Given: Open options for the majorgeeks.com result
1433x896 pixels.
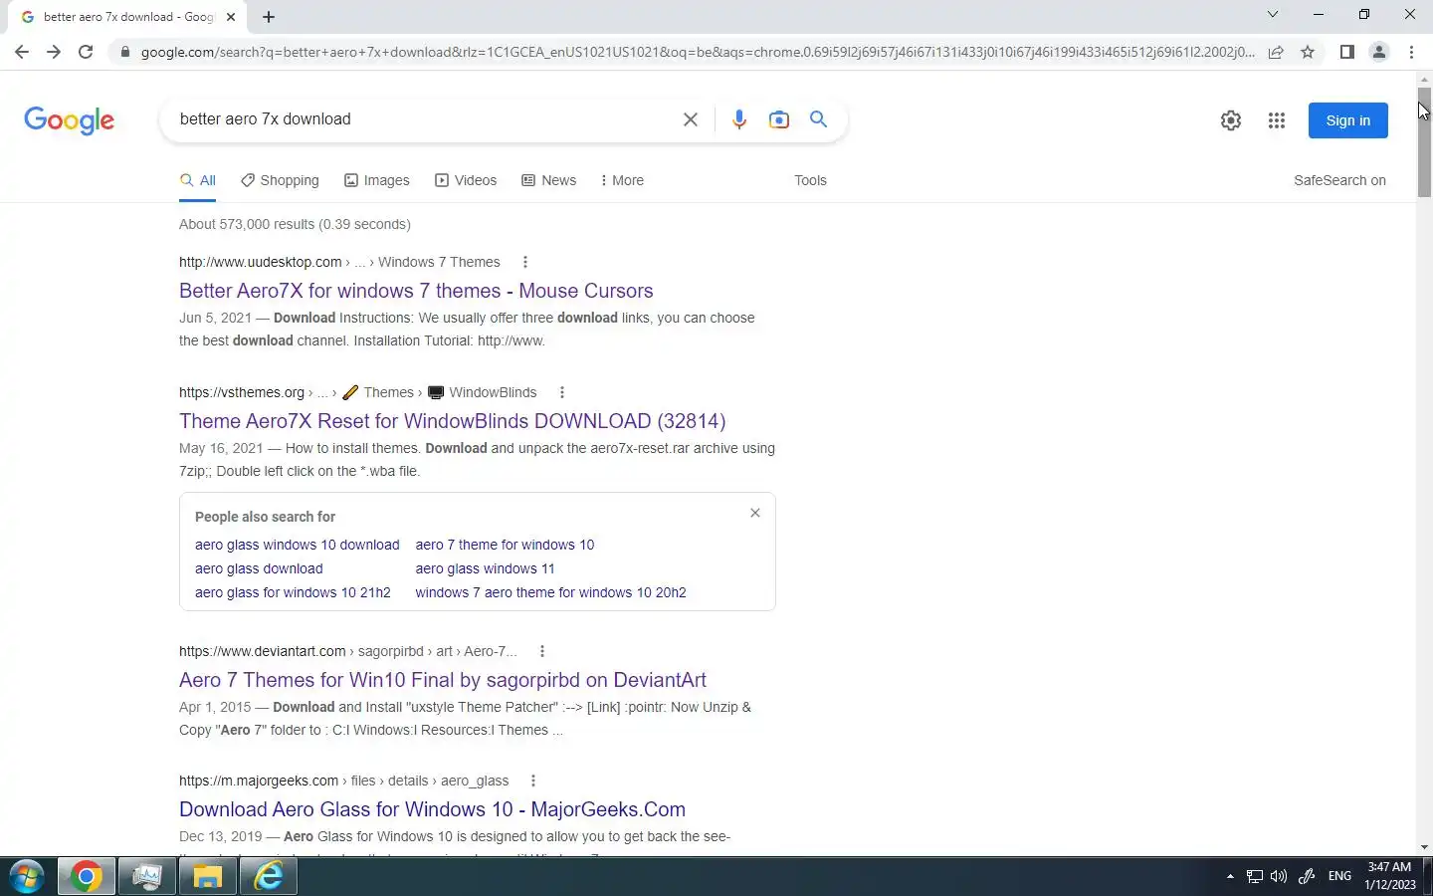Looking at the screenshot, I should pos(532,781).
